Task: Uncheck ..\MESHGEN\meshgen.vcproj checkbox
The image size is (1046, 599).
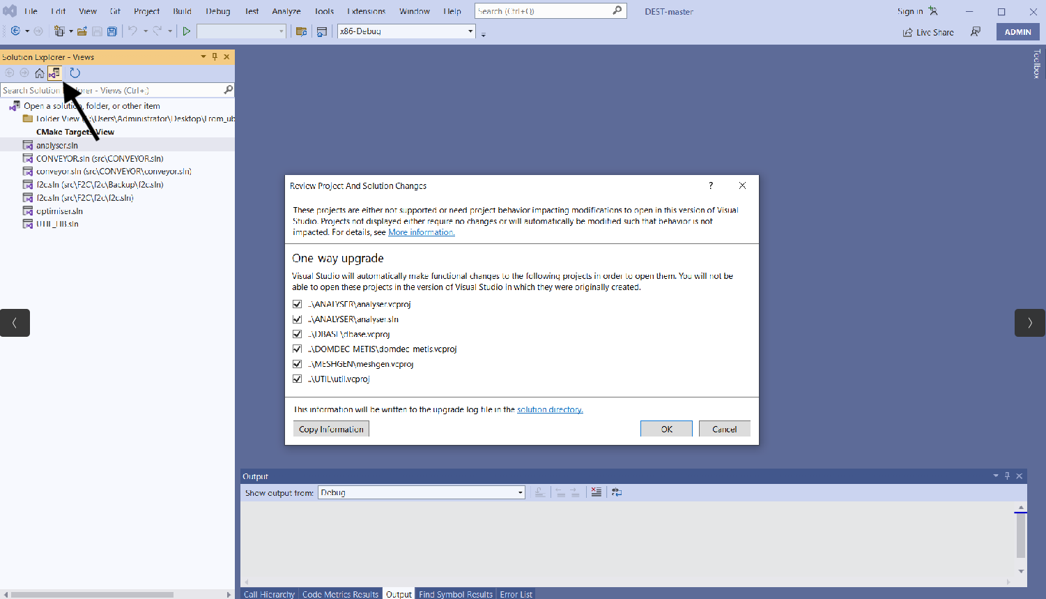Action: pos(298,364)
